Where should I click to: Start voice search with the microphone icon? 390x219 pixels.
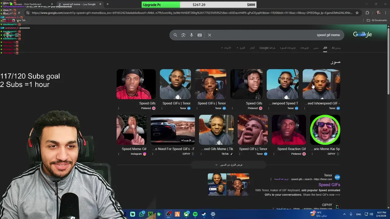click(x=191, y=35)
